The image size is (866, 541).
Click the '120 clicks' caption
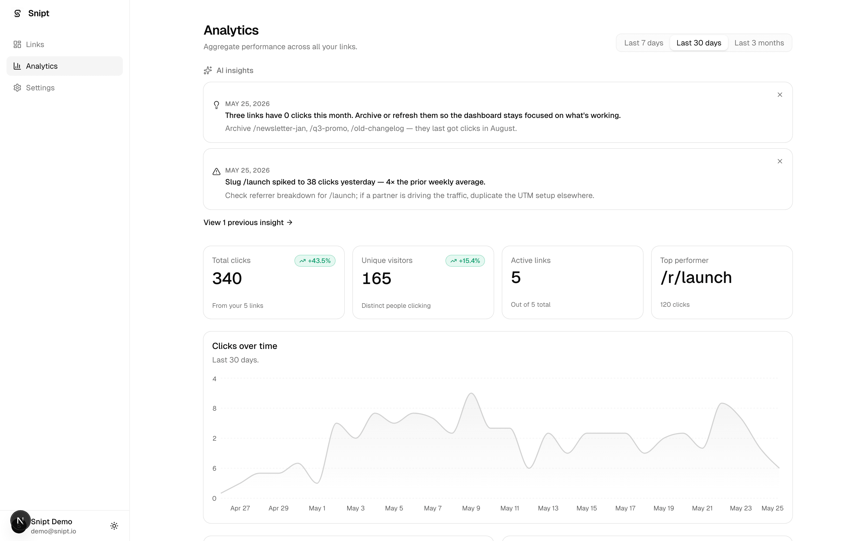pyautogui.click(x=675, y=305)
